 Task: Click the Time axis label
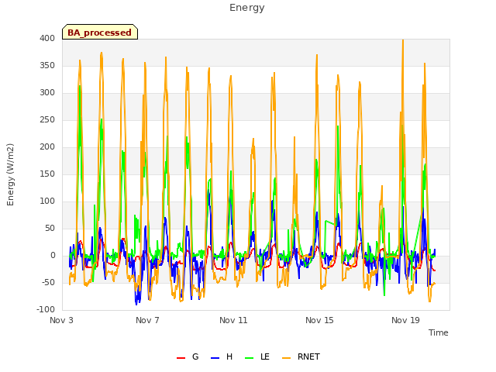tap(438, 332)
